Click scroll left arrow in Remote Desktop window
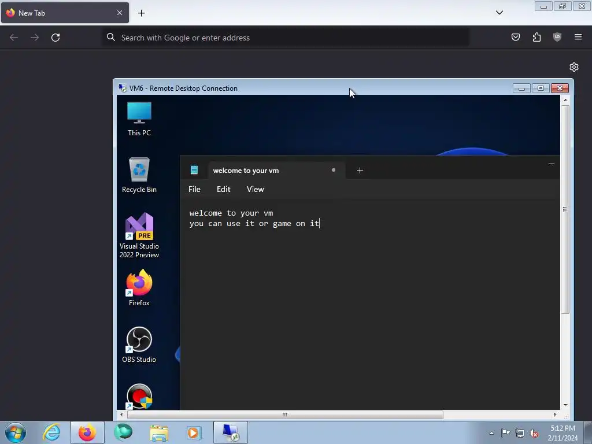This screenshot has width=592, height=444. point(121,415)
